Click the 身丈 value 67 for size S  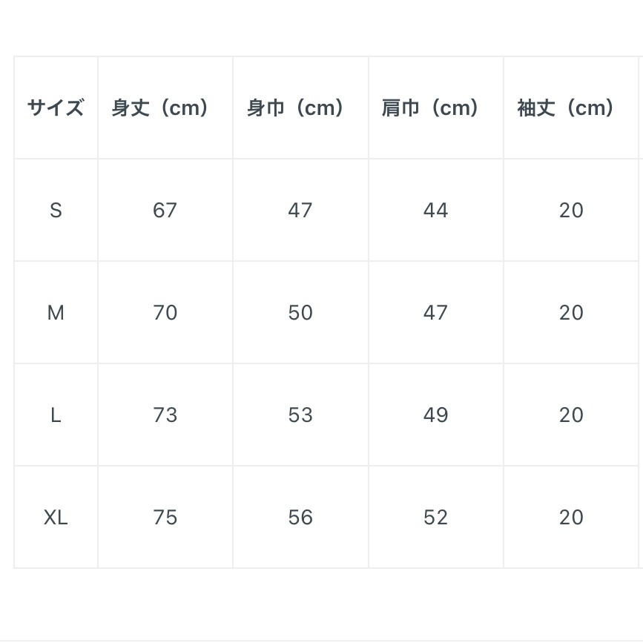coord(165,211)
